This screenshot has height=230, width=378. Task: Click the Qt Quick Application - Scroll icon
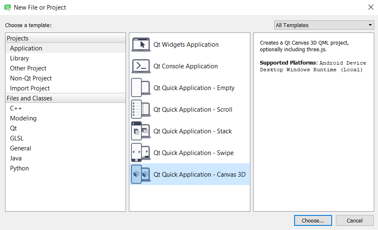pos(141,109)
